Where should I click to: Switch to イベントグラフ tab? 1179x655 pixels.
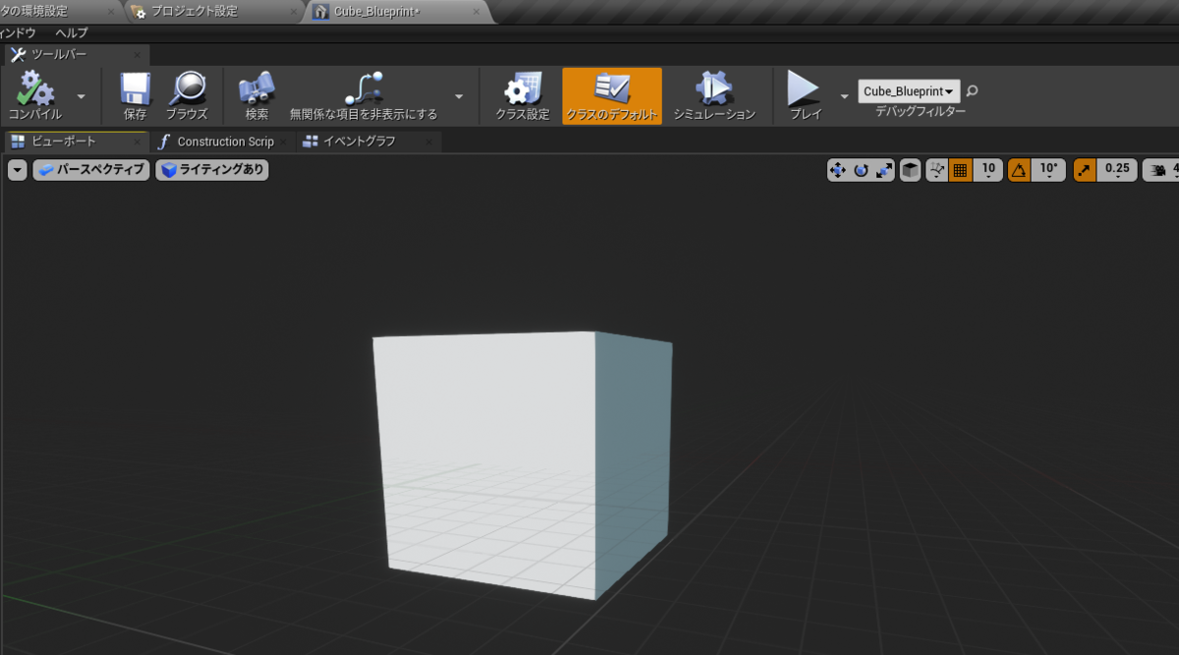[359, 141]
